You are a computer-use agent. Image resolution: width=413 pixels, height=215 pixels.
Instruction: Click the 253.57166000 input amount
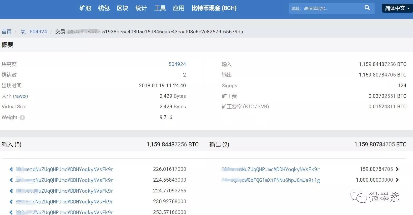pyautogui.click(x=170, y=212)
